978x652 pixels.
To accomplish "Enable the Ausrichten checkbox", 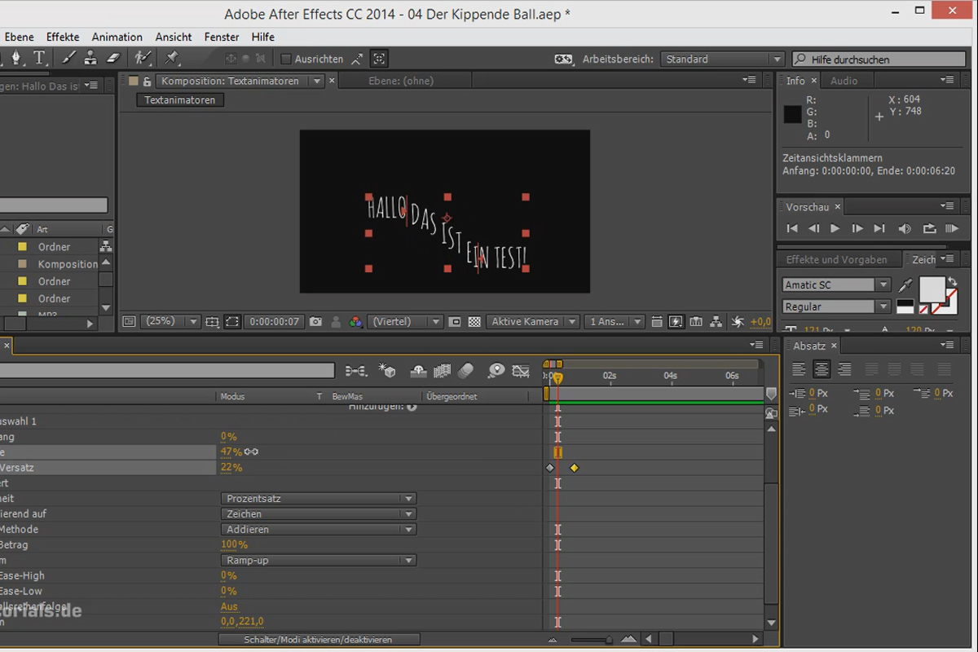I will coord(286,59).
